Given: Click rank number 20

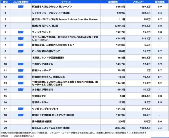Looking at the screenshot, I should (x=5, y=128).
